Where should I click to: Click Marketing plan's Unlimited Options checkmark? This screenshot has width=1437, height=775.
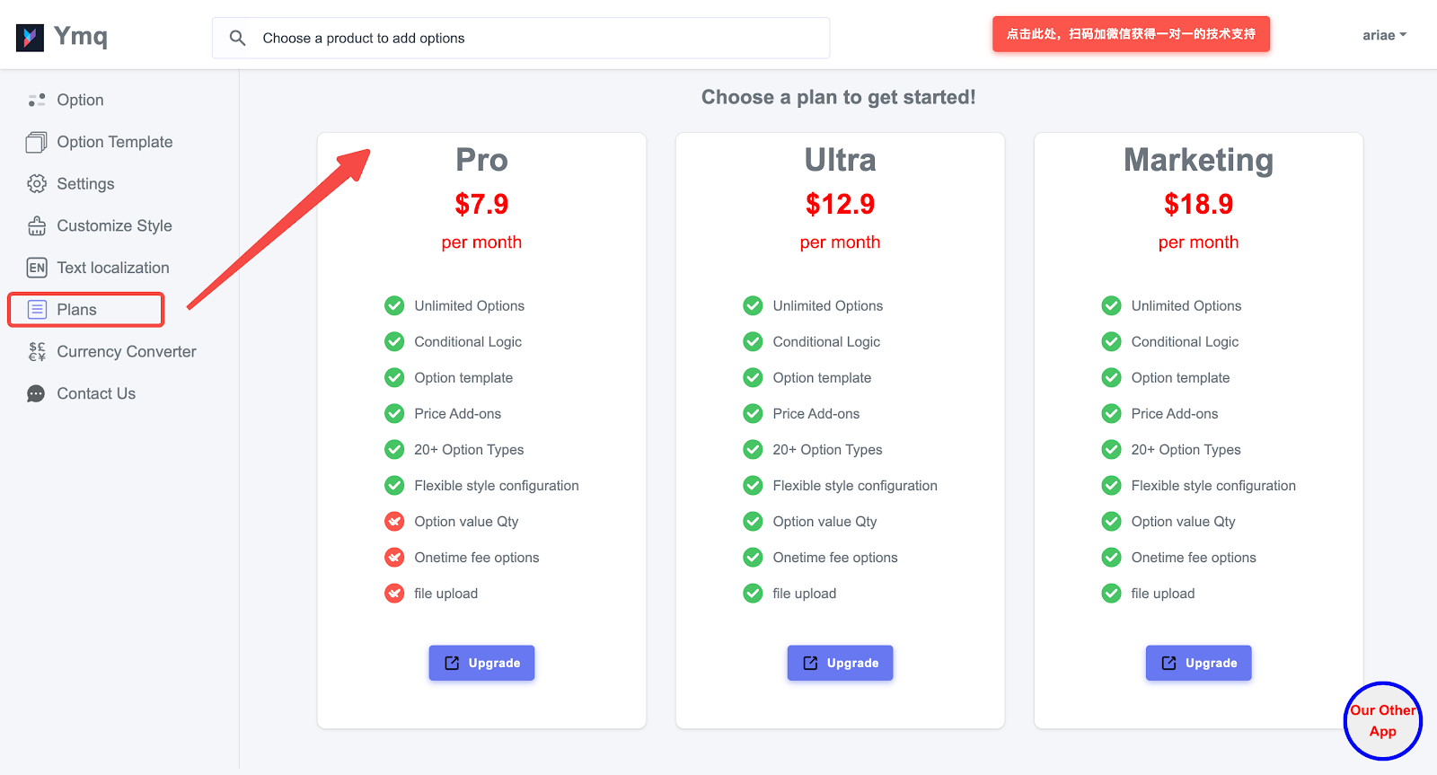click(x=1111, y=306)
